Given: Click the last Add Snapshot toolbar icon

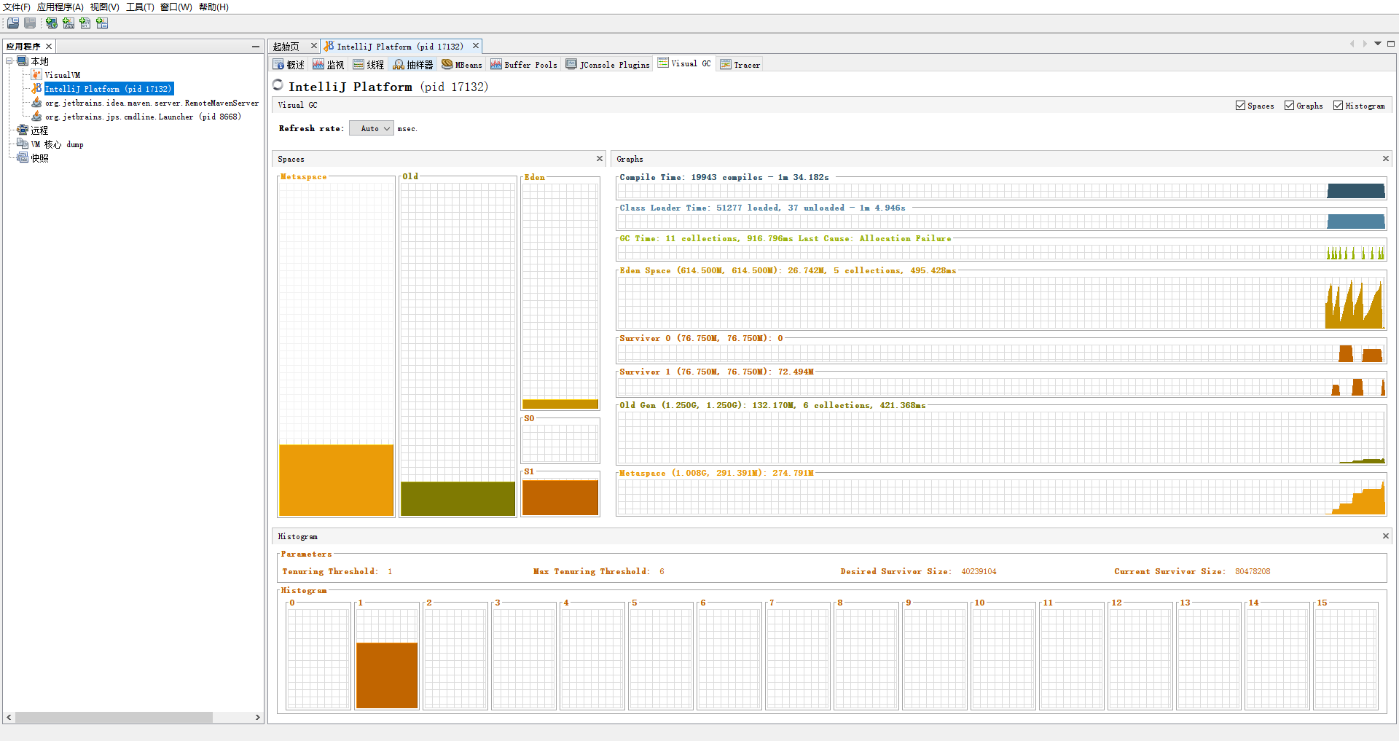Looking at the screenshot, I should pos(102,23).
